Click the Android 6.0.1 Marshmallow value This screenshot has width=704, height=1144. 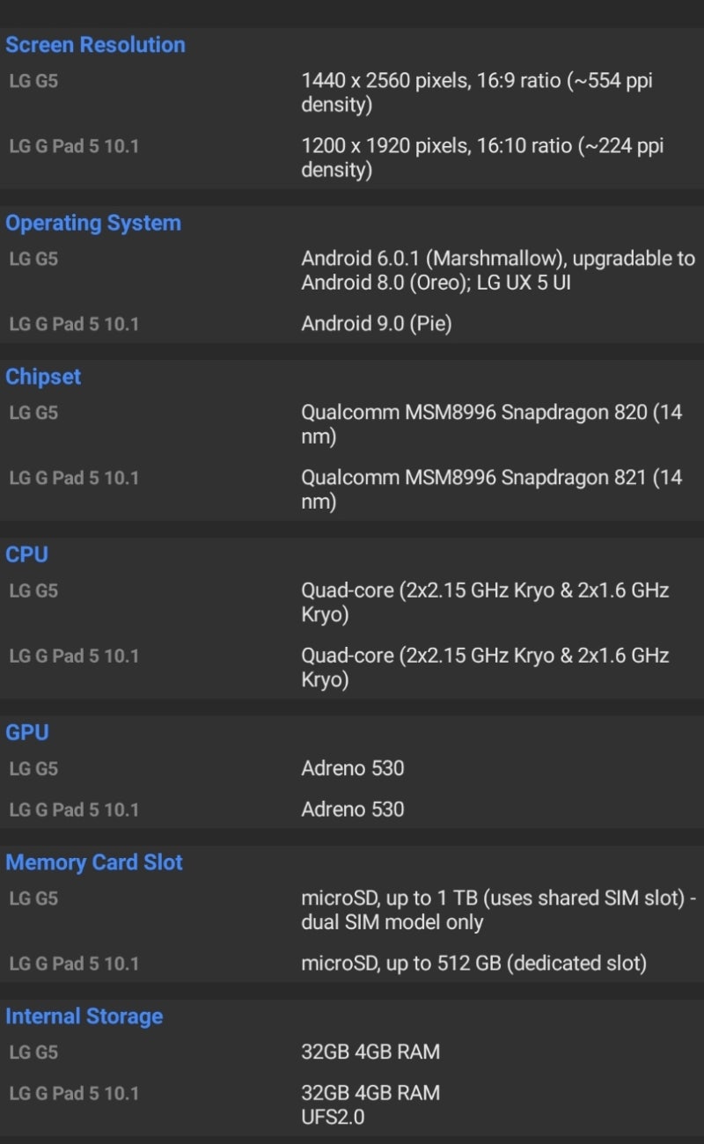coord(497,270)
